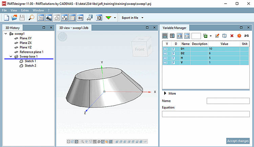Click the green down-triangle color icon
Image resolution: width=254 pixels, height=147 pixels.
(x=109, y=18)
